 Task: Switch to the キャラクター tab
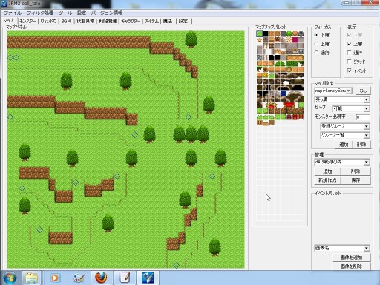pyautogui.click(x=131, y=21)
